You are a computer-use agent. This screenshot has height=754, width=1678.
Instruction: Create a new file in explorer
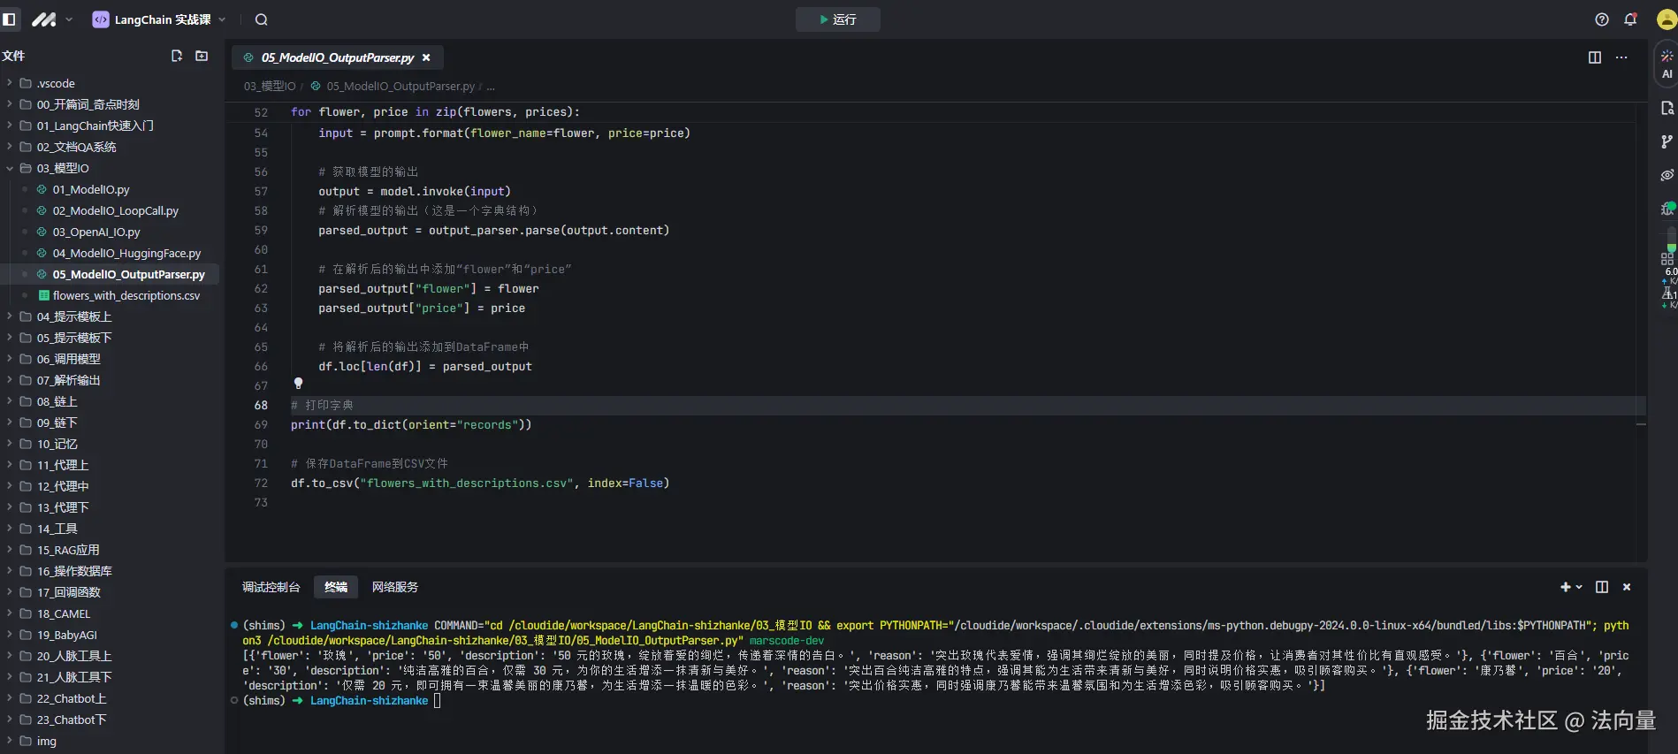pyautogui.click(x=177, y=56)
